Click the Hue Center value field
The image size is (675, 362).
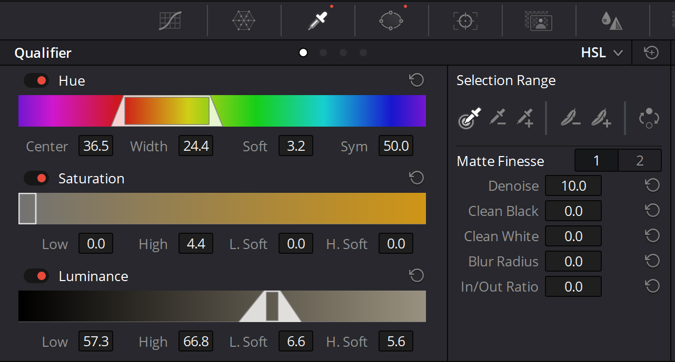[96, 146]
